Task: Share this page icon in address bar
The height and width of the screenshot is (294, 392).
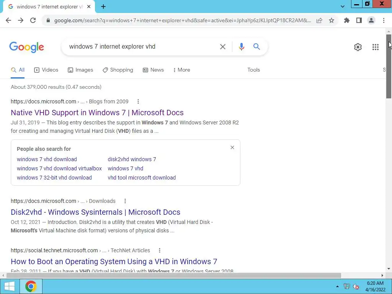Action: coord(319,21)
